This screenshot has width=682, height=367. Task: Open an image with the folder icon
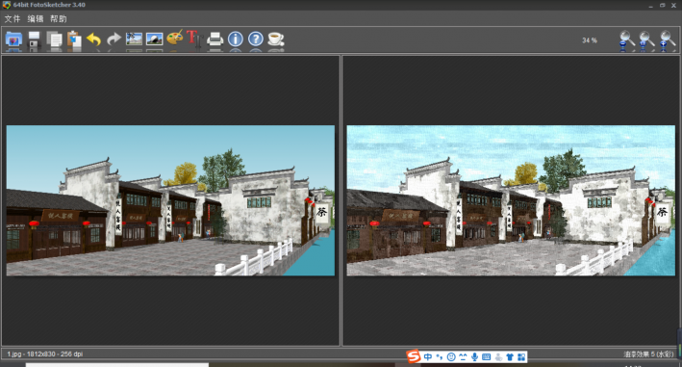point(13,39)
